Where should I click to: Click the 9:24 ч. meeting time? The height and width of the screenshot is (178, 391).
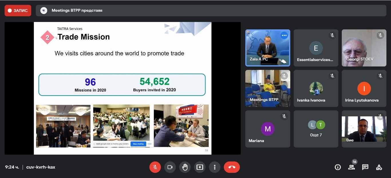point(12,167)
